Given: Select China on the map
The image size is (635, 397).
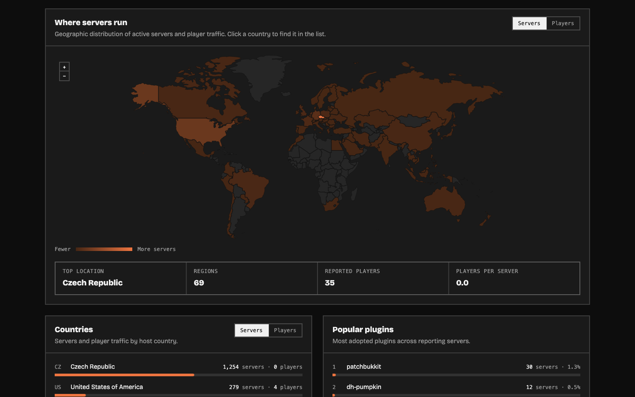Looking at the screenshot, I should pyautogui.click(x=412, y=135).
